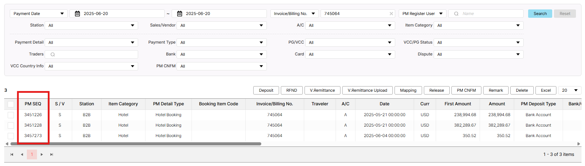Click the magnifier in Name search field
The width and height of the screenshot is (585, 166).
point(456,14)
